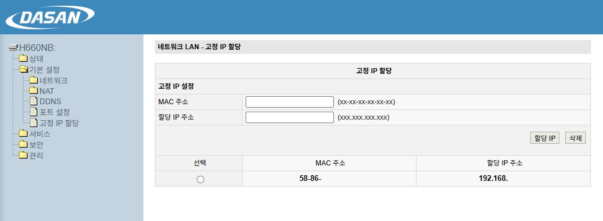603x221 pixels.
Task: Click the 고정 IP 설정 section label
Action: click(176, 86)
